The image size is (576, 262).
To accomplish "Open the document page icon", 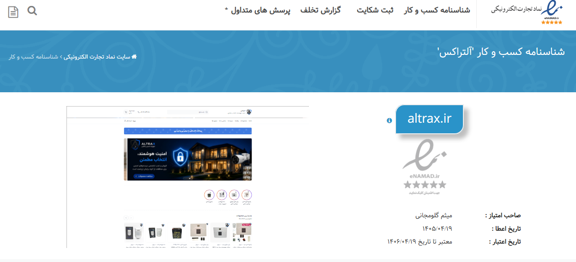I will coord(13,12).
